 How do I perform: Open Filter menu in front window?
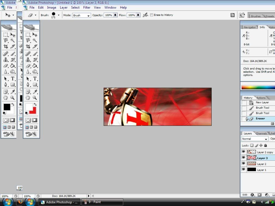click(87, 8)
